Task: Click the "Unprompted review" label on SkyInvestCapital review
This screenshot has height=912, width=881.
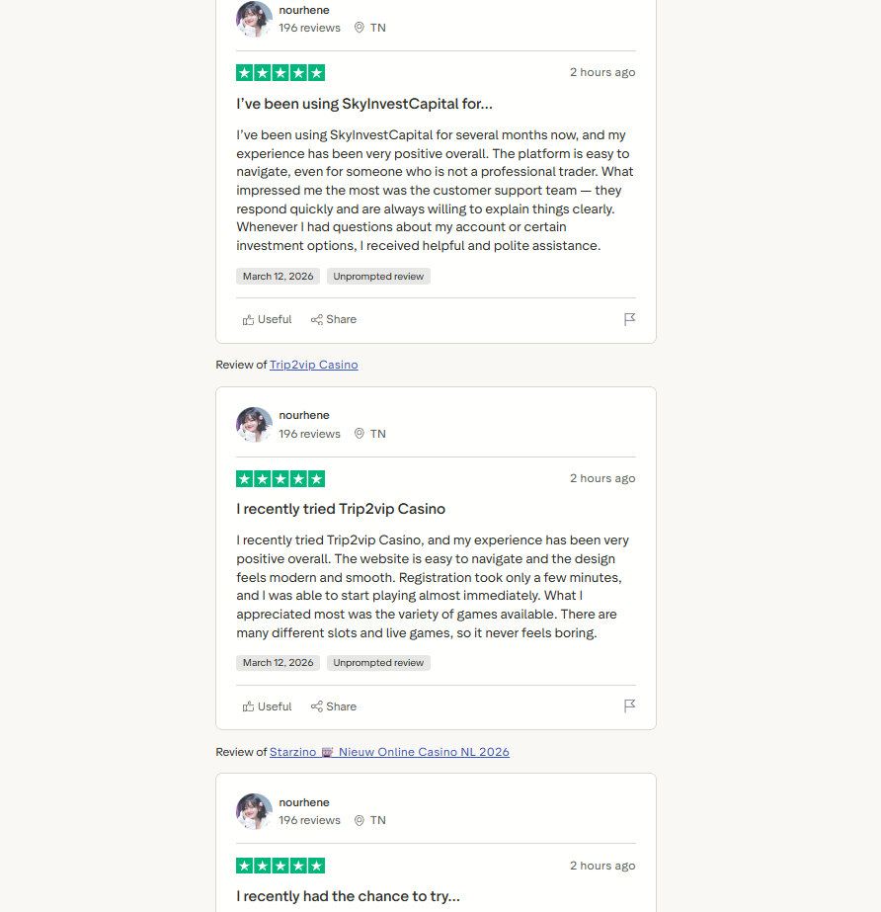Action: (378, 277)
